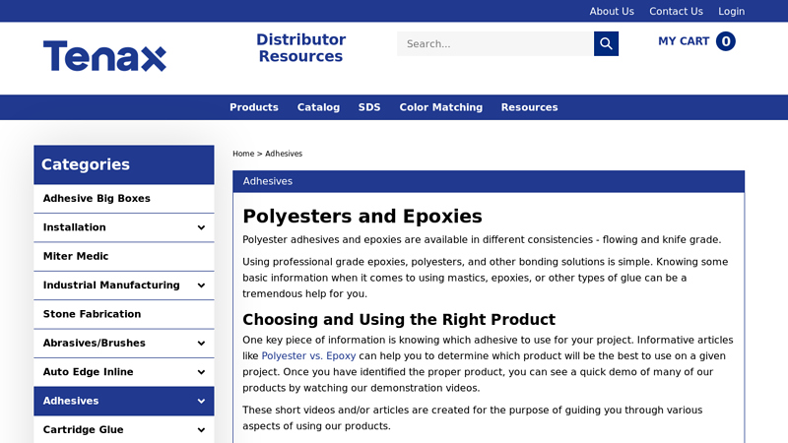Screen dimensions: 788x443
Task: Click the Adhesives panel title bar
Action: pyautogui.click(x=489, y=181)
